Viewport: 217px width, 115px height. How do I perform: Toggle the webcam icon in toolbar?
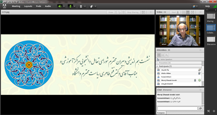[x=81, y=6]
